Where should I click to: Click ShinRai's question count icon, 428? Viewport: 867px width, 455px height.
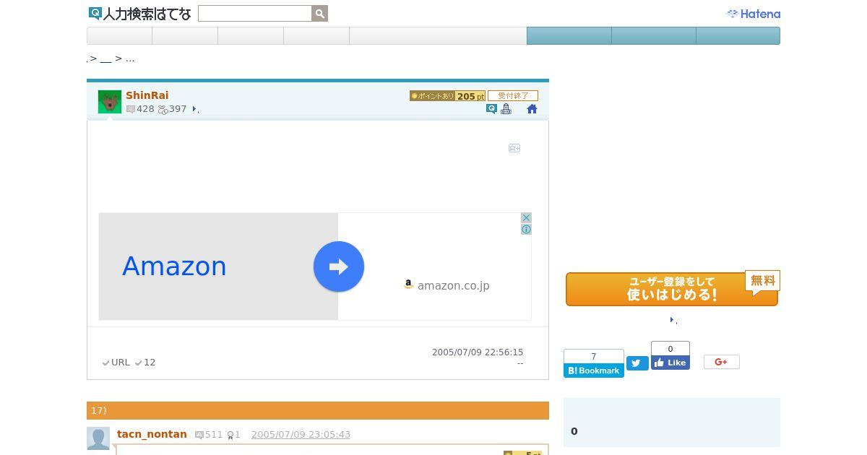pyautogui.click(x=131, y=109)
